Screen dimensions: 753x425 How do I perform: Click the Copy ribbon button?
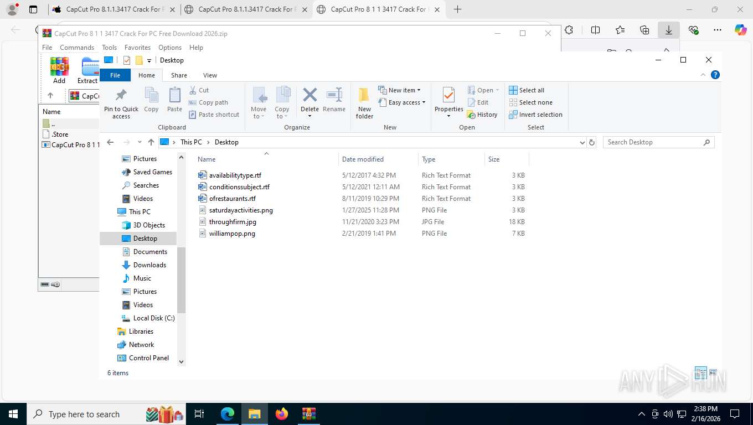tap(151, 100)
